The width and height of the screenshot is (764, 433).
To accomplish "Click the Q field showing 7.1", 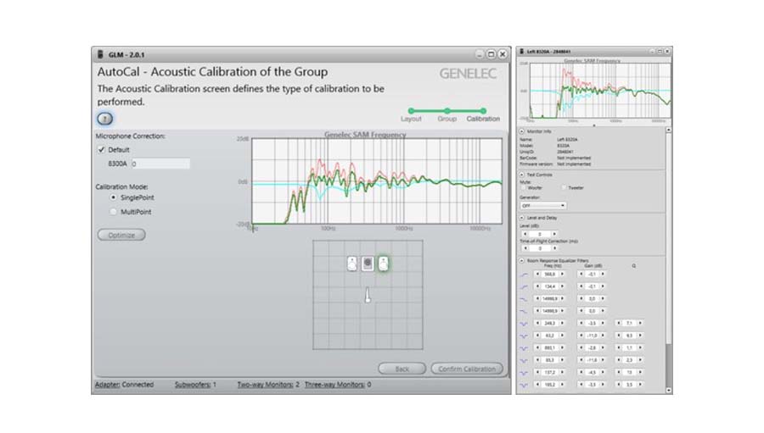I will click(630, 324).
